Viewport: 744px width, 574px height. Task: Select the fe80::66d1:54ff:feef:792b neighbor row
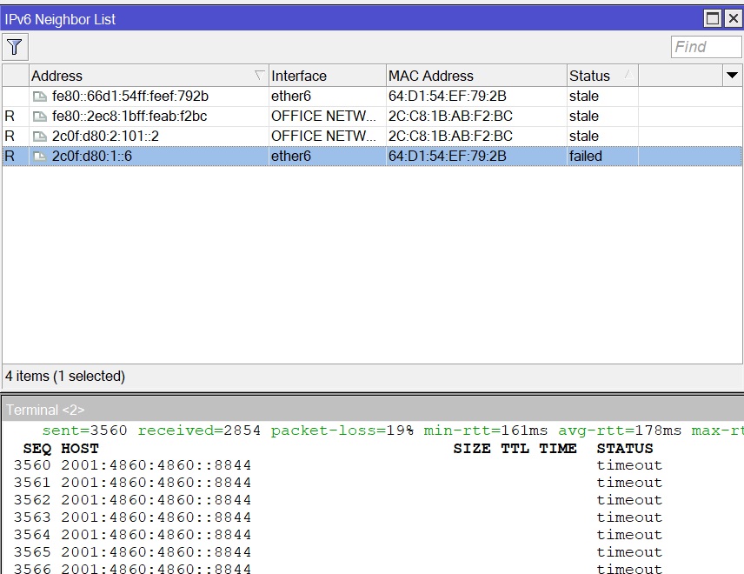point(130,97)
